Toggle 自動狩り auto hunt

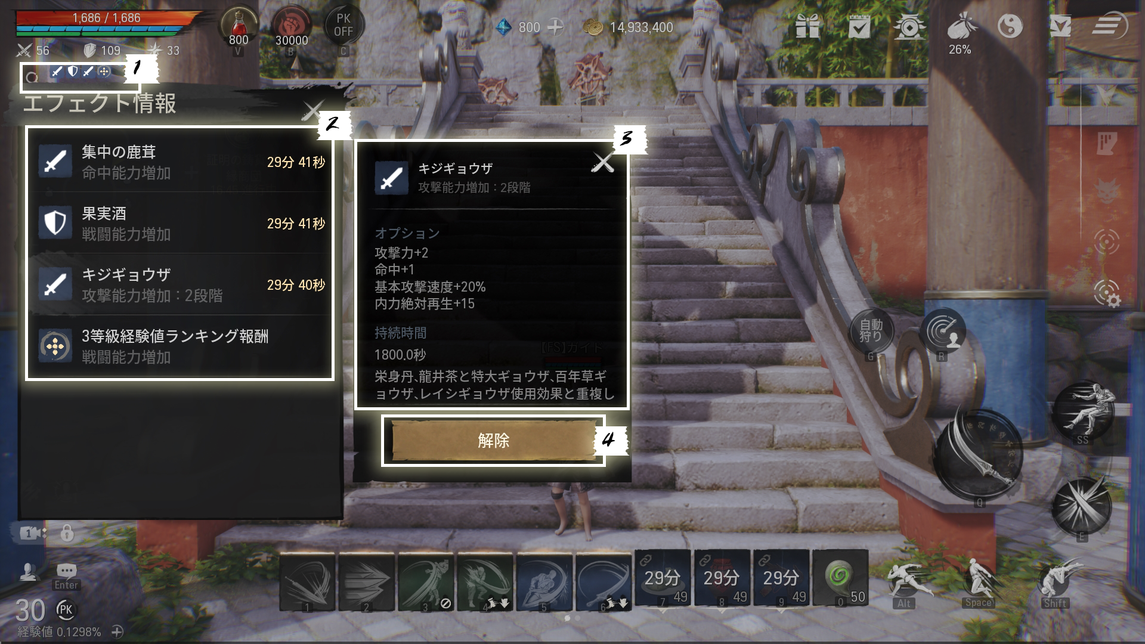(x=871, y=332)
